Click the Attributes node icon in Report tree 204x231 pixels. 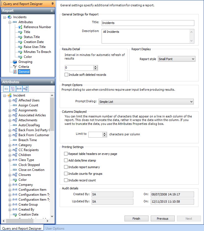pyautogui.click(x=15, y=22)
